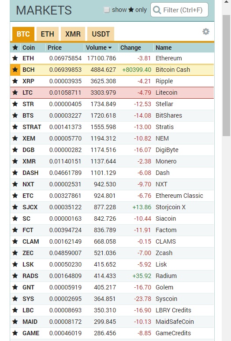
Task: Sort by the star column header
Action: [x=15, y=48]
